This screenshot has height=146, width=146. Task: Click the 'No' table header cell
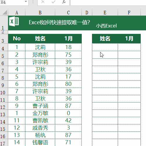click(x=17, y=39)
